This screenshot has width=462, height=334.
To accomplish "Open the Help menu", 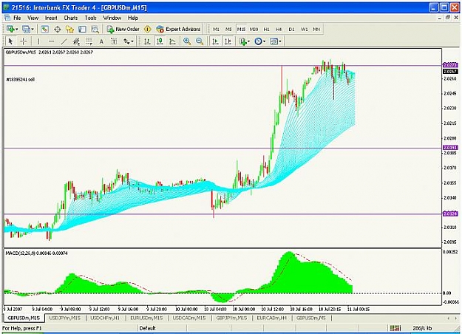I will 133,18.
